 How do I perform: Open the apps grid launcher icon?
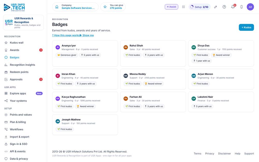(x=183, y=7)
